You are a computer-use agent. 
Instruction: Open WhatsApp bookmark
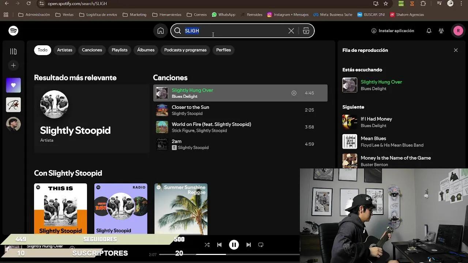[223, 15]
